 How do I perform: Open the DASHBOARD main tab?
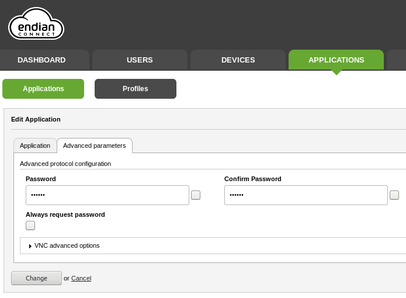coord(41,60)
